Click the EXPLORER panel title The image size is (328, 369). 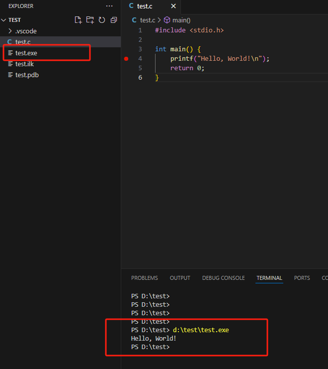pyautogui.click(x=21, y=6)
